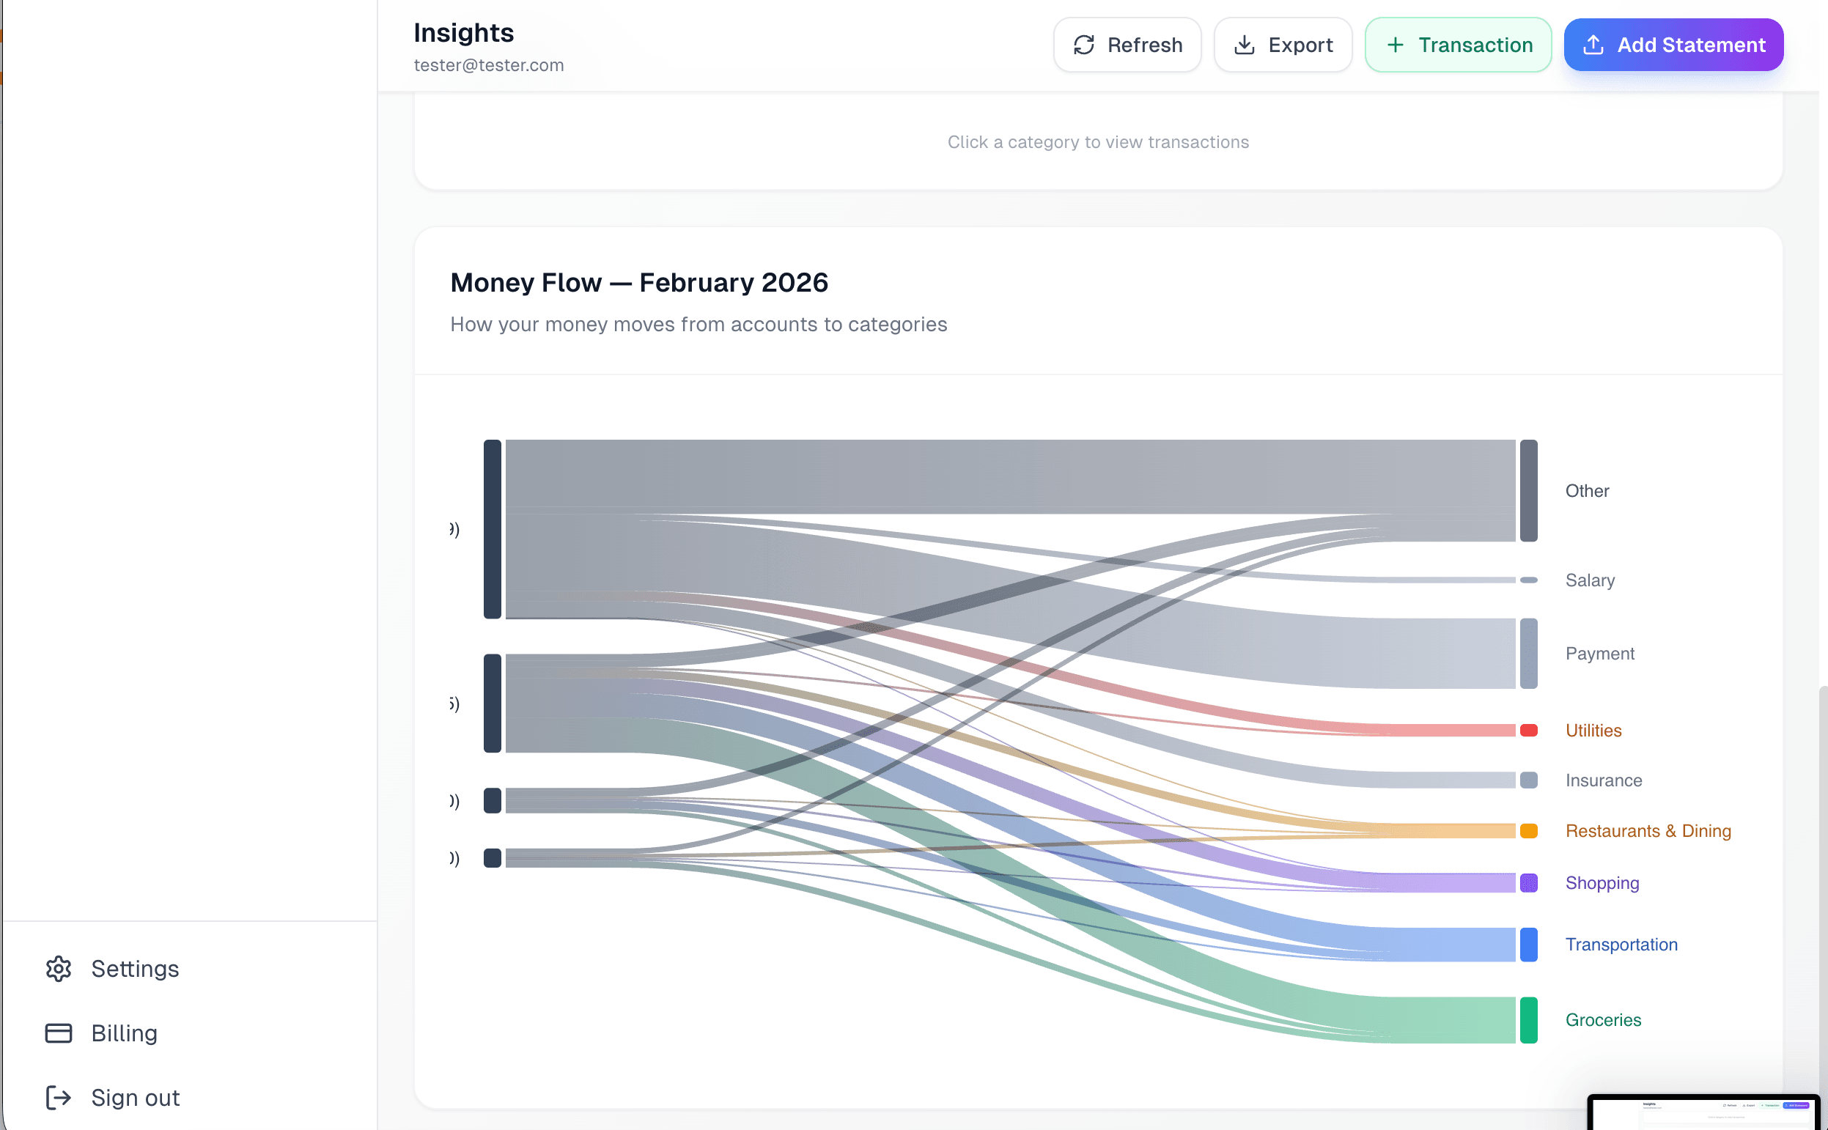Select the Payment category label
Image resolution: width=1828 pixels, height=1130 pixels.
pyautogui.click(x=1599, y=653)
